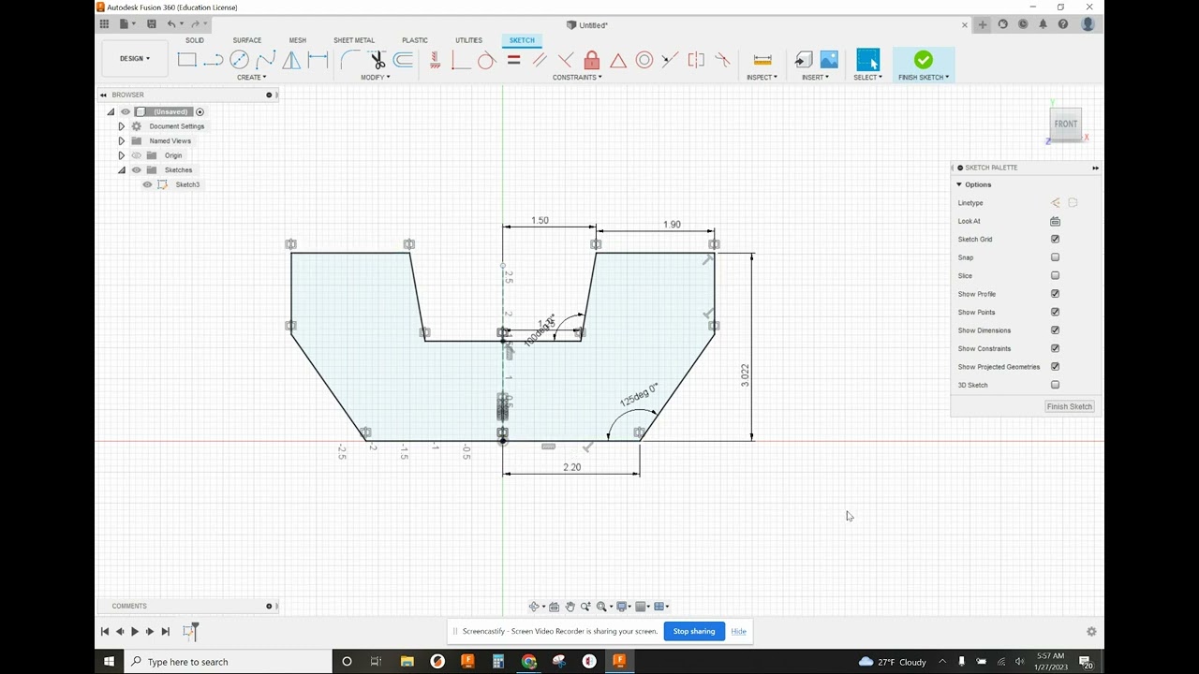Click the FRONT face of the ViewCube
1199x674 pixels.
pyautogui.click(x=1066, y=124)
